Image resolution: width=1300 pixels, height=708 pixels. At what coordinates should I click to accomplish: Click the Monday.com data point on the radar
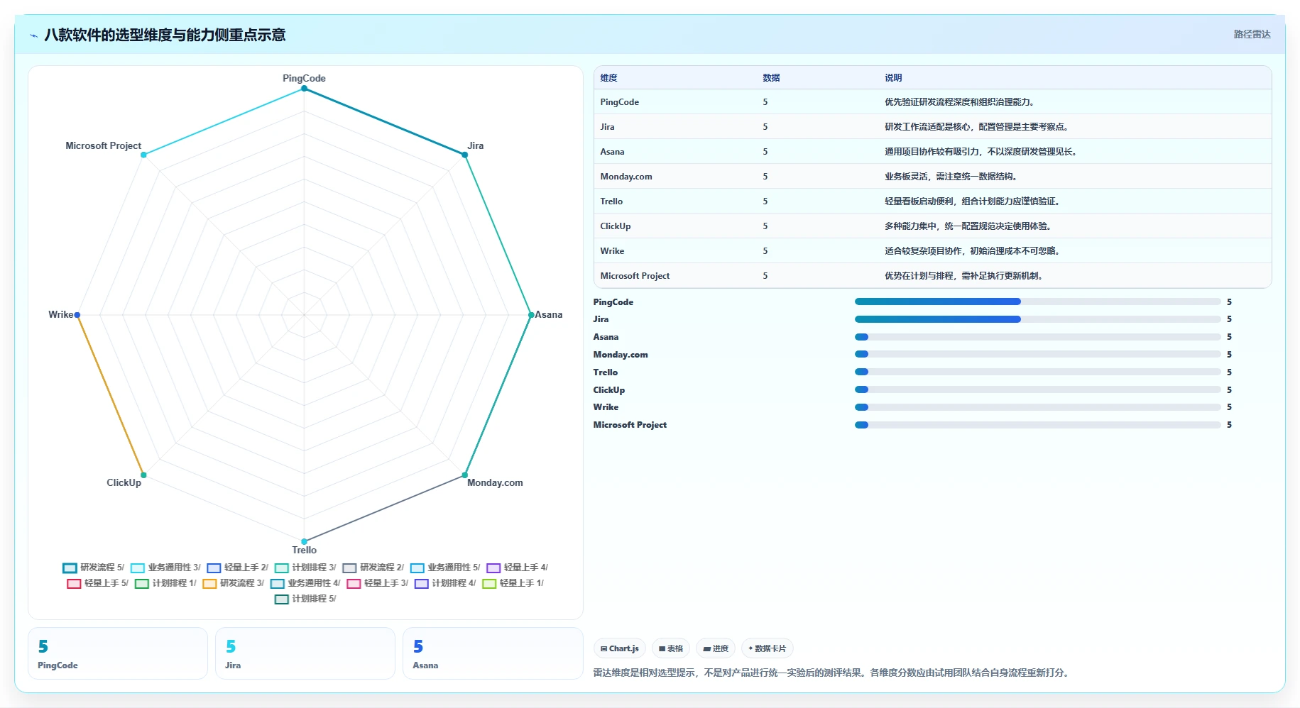click(x=465, y=475)
